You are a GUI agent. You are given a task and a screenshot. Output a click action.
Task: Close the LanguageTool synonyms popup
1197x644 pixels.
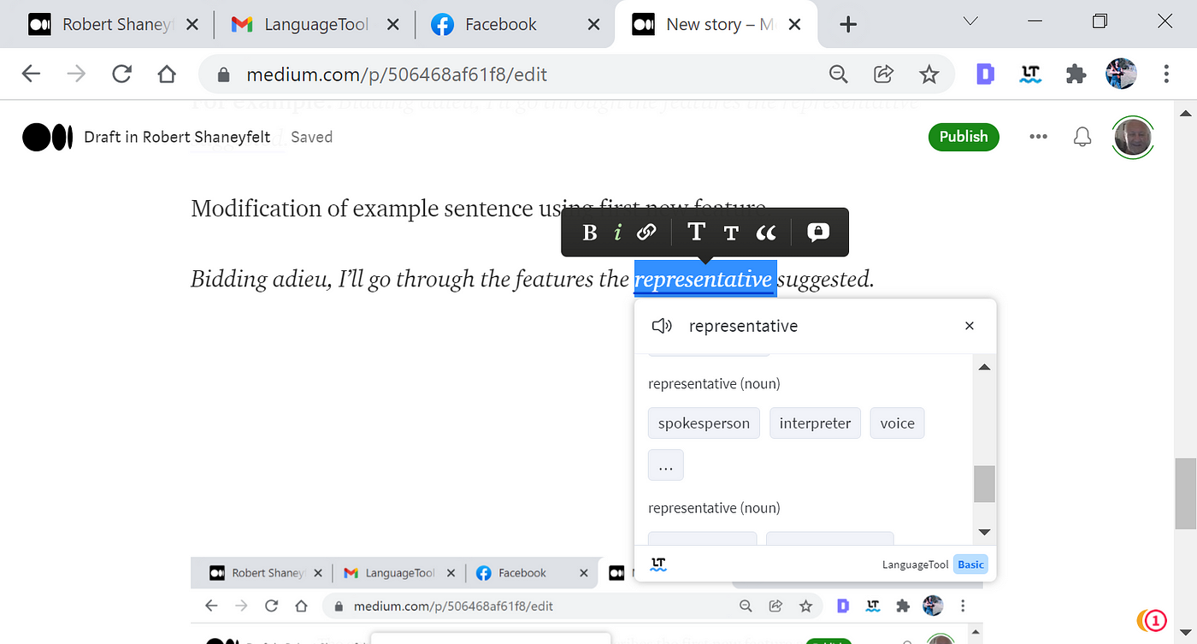tap(970, 326)
